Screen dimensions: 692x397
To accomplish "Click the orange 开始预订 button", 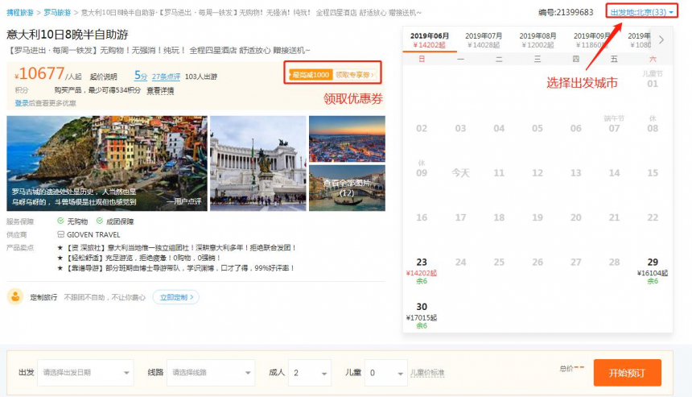I will point(627,373).
